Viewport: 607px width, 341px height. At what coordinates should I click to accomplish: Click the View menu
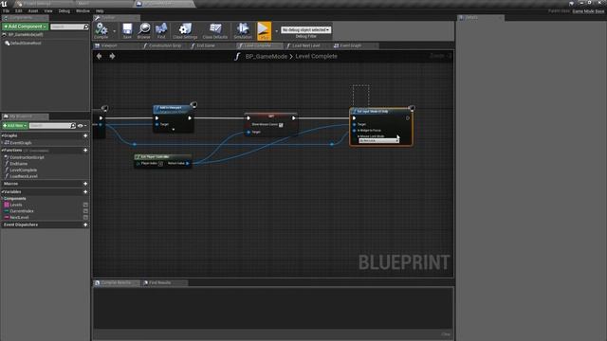click(x=48, y=10)
